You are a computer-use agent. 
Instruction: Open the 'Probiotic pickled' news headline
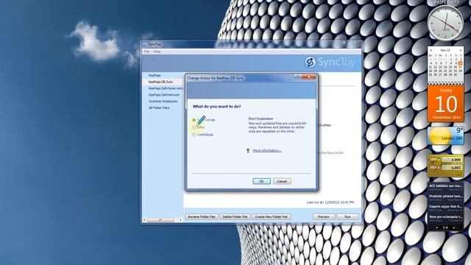[445, 197]
